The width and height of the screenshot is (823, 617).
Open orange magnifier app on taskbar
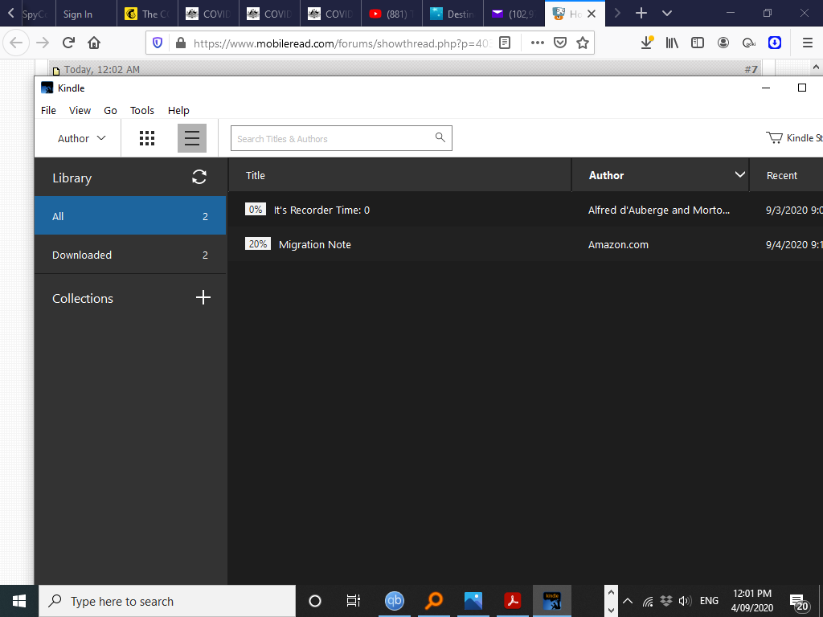(433, 601)
